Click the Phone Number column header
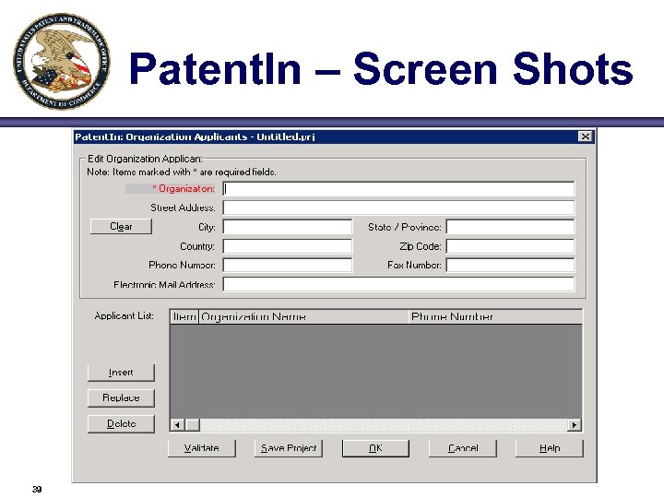This screenshot has width=664, height=498. (495, 316)
